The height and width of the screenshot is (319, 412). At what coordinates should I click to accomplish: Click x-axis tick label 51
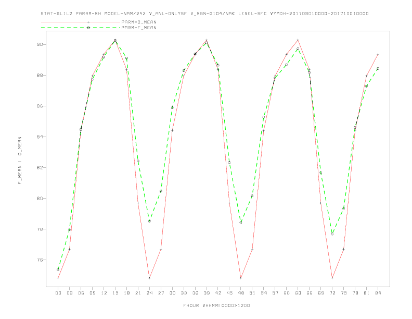pyautogui.click(x=252, y=293)
